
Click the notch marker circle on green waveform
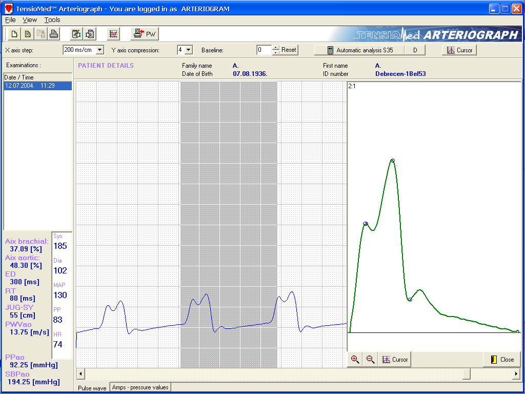410,300
